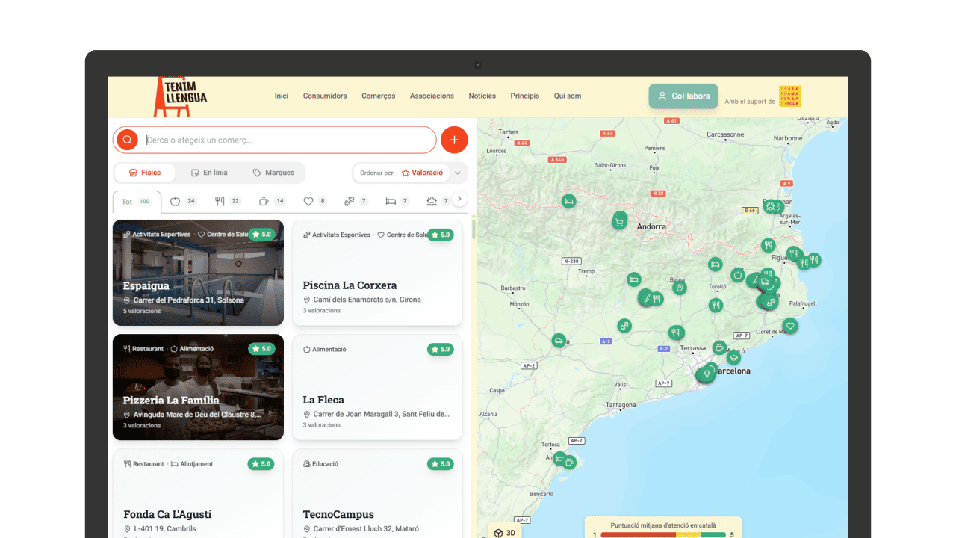Screen dimensions: 956x538
Task: Toggle 3D map view button
Action: [505, 533]
